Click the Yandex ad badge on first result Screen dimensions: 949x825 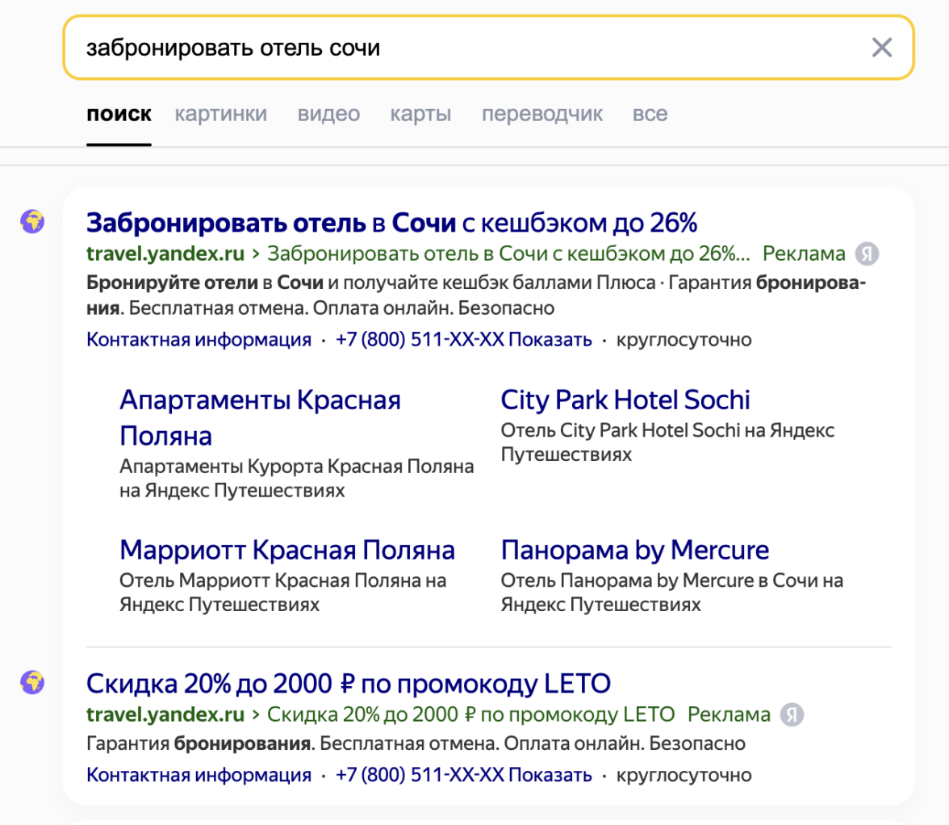coord(867,254)
